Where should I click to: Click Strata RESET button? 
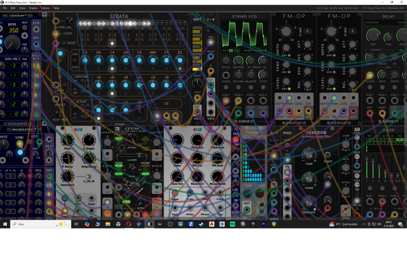click(64, 43)
